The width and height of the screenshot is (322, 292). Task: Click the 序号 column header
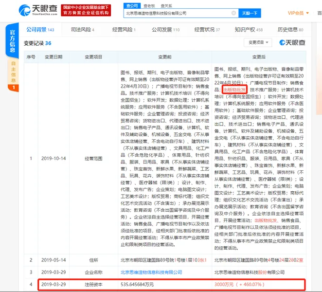pyautogui.click(x=31, y=57)
